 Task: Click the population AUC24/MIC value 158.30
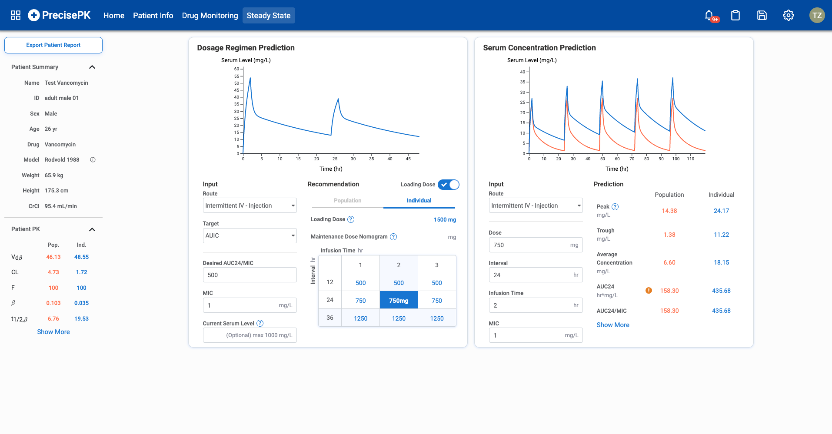[669, 311]
